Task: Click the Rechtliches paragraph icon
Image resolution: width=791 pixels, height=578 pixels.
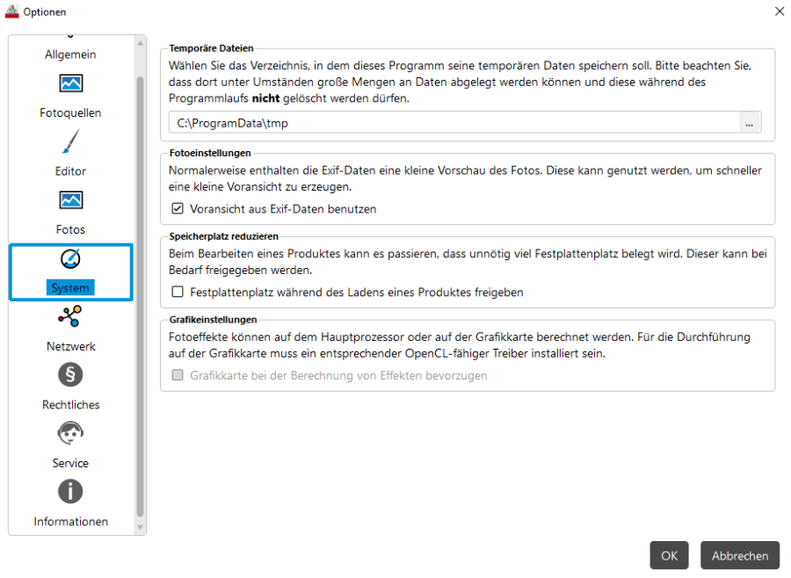Action: [70, 375]
